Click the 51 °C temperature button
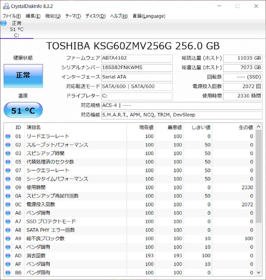The height and width of the screenshot is (280, 266). (23, 110)
